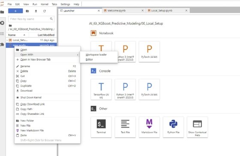This screenshot has width=240, height=156.
Task: Choose Copy Path from the context menu
Action: point(48,109)
